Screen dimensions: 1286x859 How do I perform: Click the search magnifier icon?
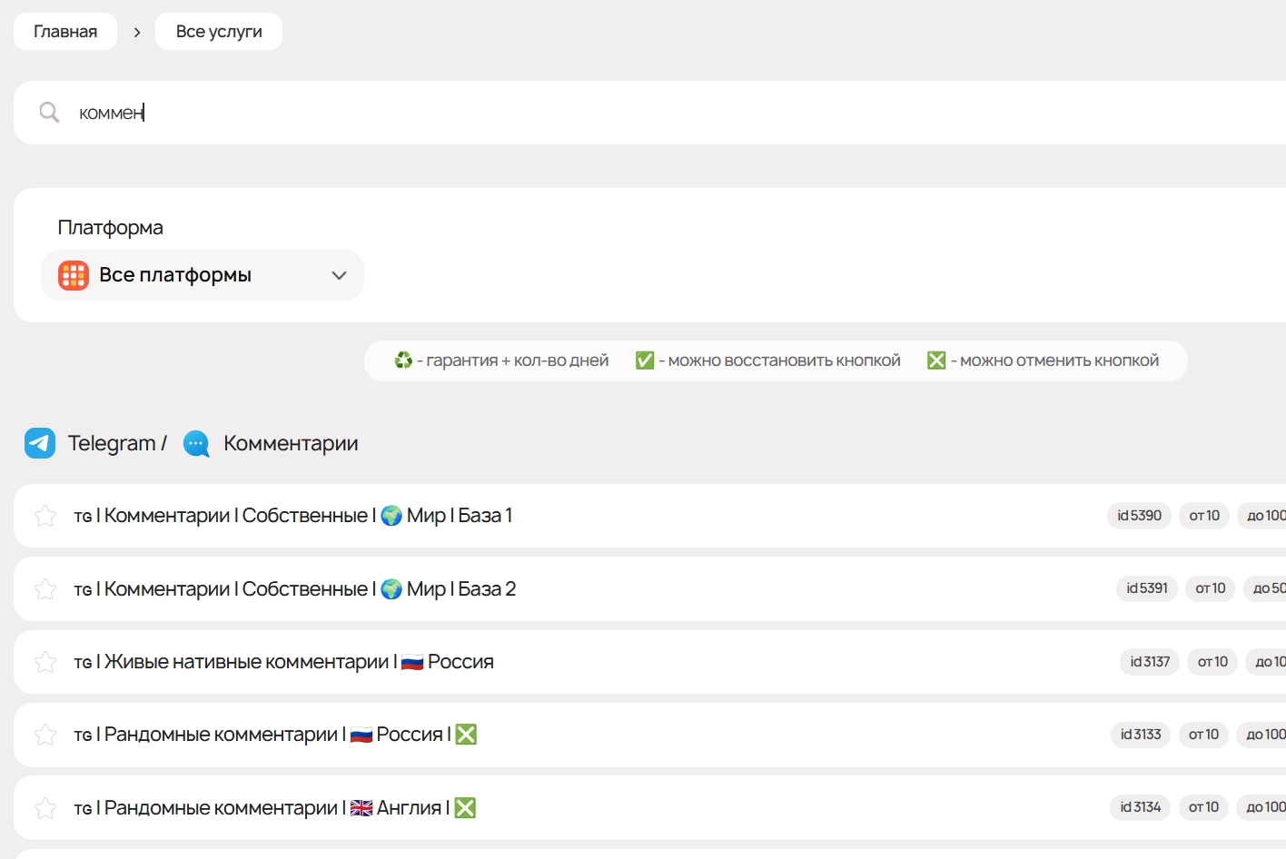(x=49, y=113)
